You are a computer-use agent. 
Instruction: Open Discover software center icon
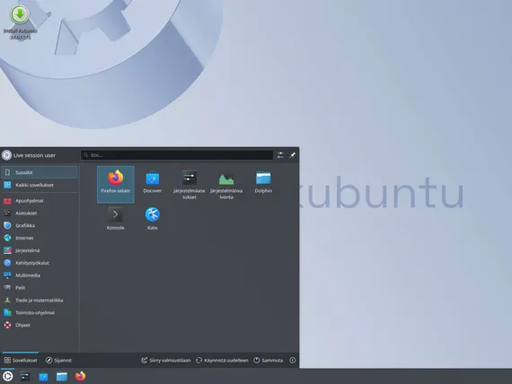click(x=152, y=182)
